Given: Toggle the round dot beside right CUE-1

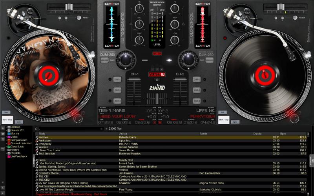Looking at the screenshot, I should click(204, 80).
